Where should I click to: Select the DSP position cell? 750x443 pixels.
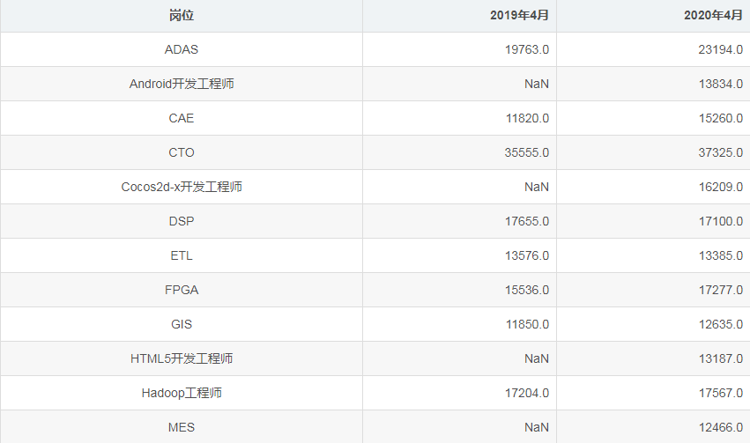pyautogui.click(x=182, y=222)
